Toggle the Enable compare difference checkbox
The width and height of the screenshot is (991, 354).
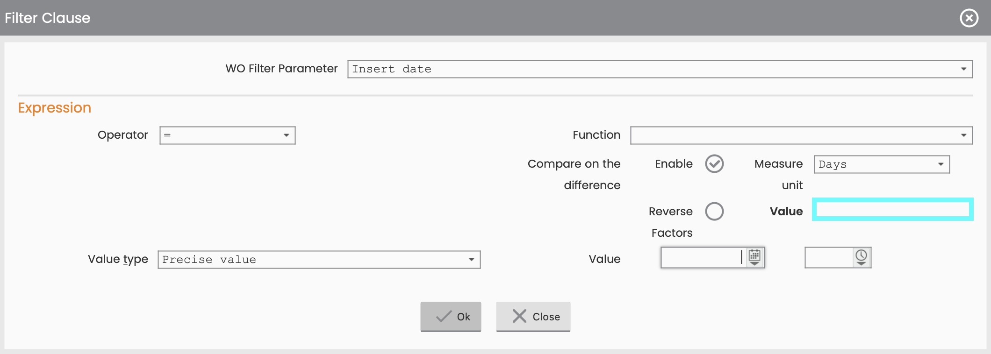714,164
